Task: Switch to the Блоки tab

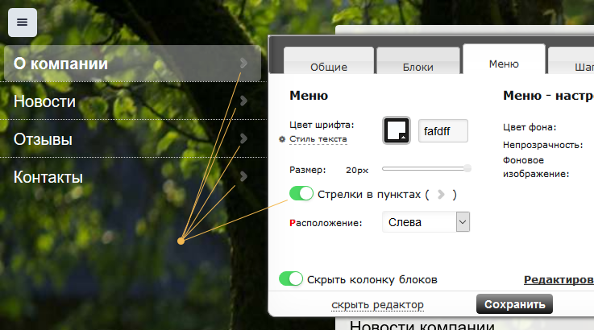Action: [417, 68]
